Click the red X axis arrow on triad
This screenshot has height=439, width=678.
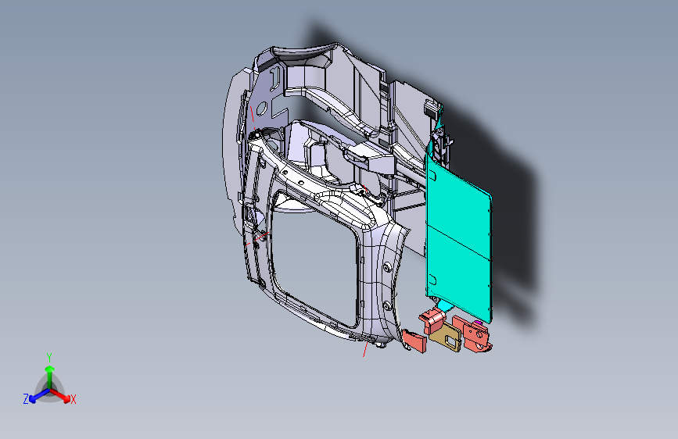click(60, 395)
